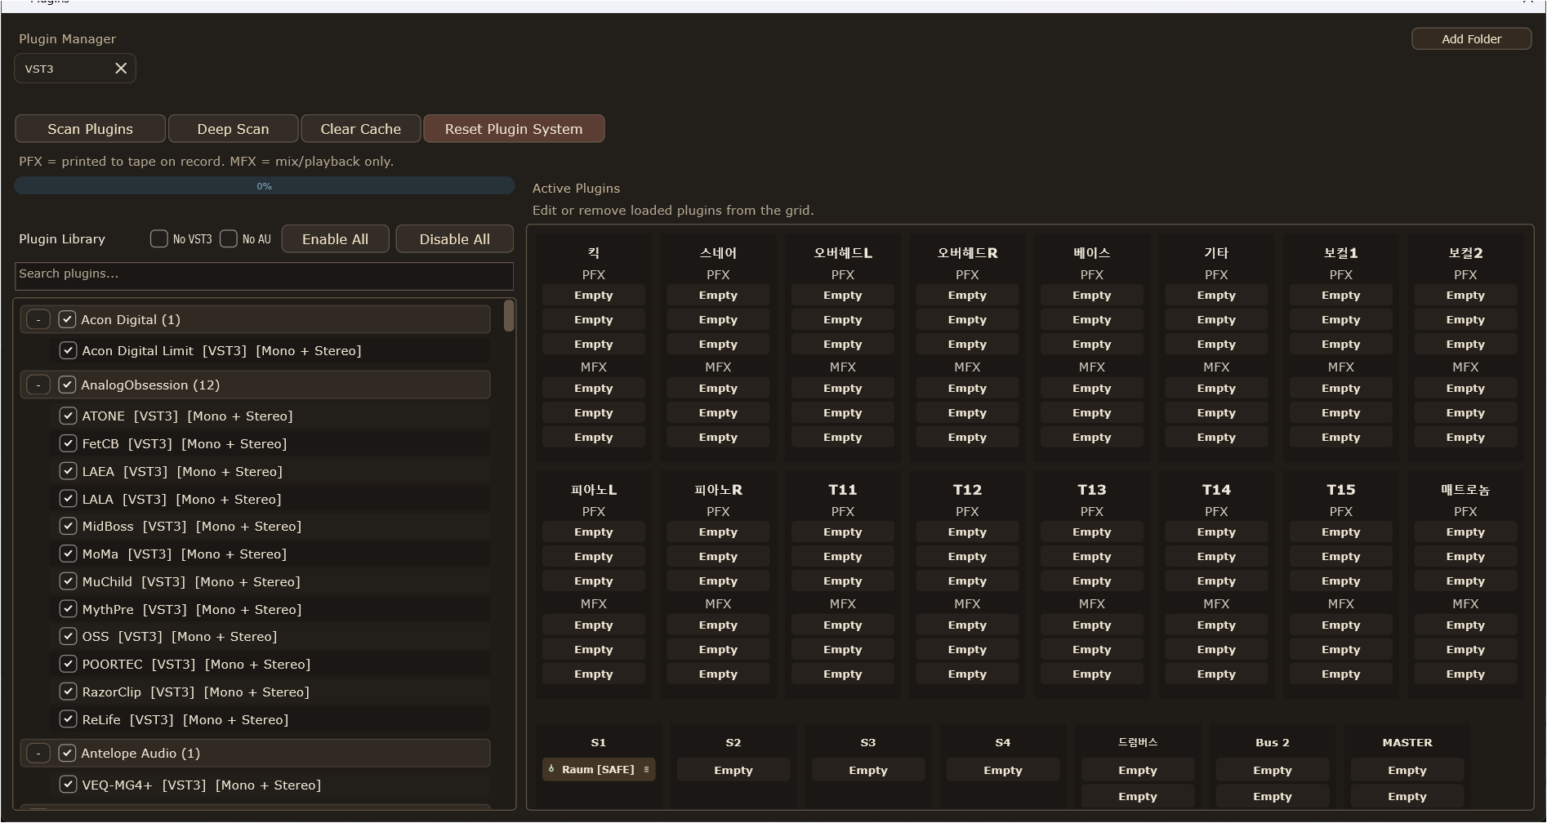Click the Bus 2 header

tap(1273, 742)
